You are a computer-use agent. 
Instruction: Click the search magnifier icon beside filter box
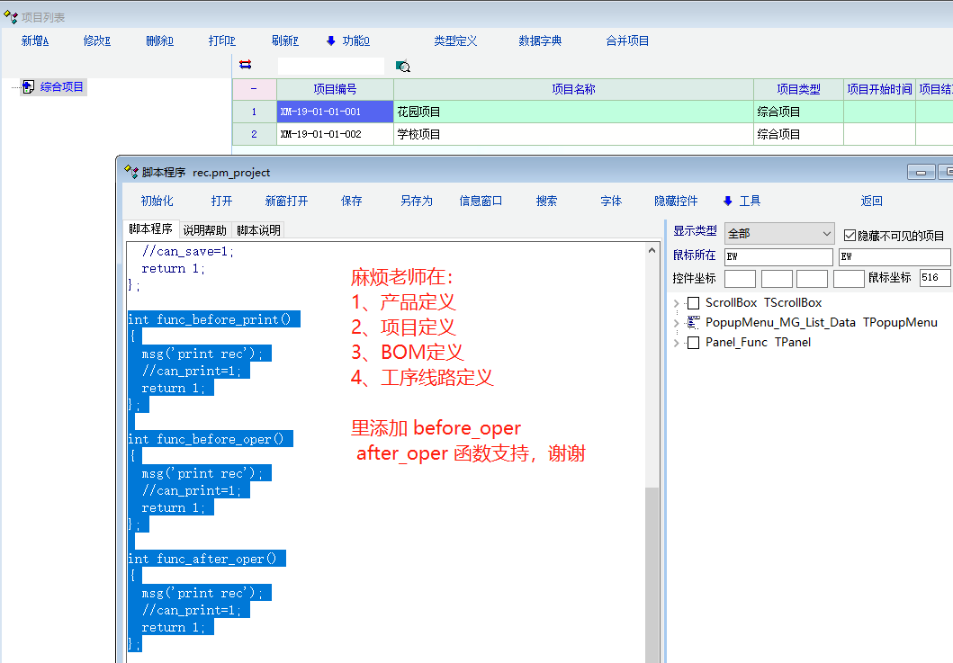tap(403, 66)
